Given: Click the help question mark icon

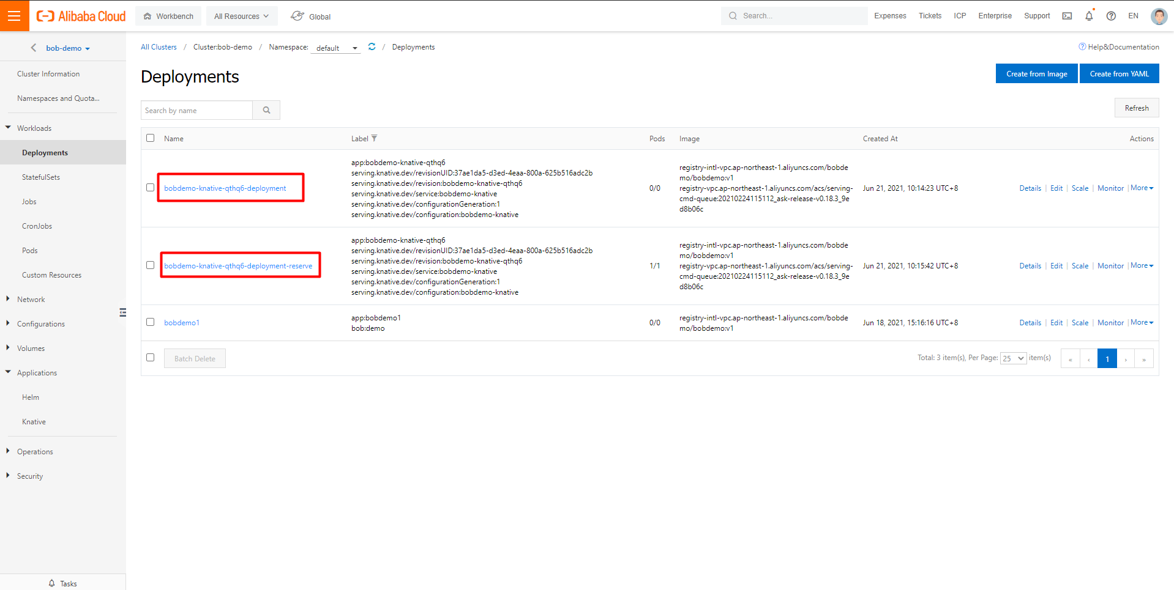Looking at the screenshot, I should (1111, 16).
